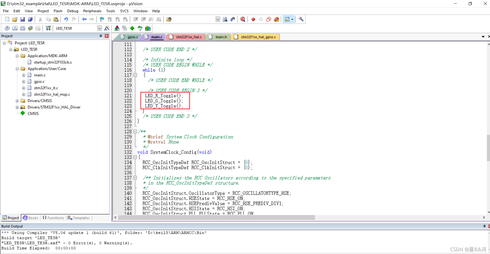Switch to the Functions panel tab
Viewport: 490px width, 254px height.
53,218
